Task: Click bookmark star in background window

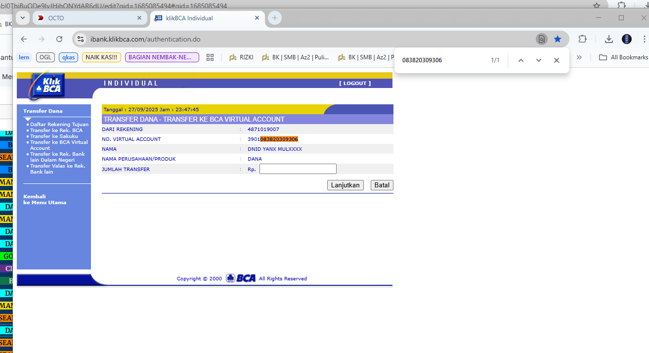Action: [x=597, y=5]
